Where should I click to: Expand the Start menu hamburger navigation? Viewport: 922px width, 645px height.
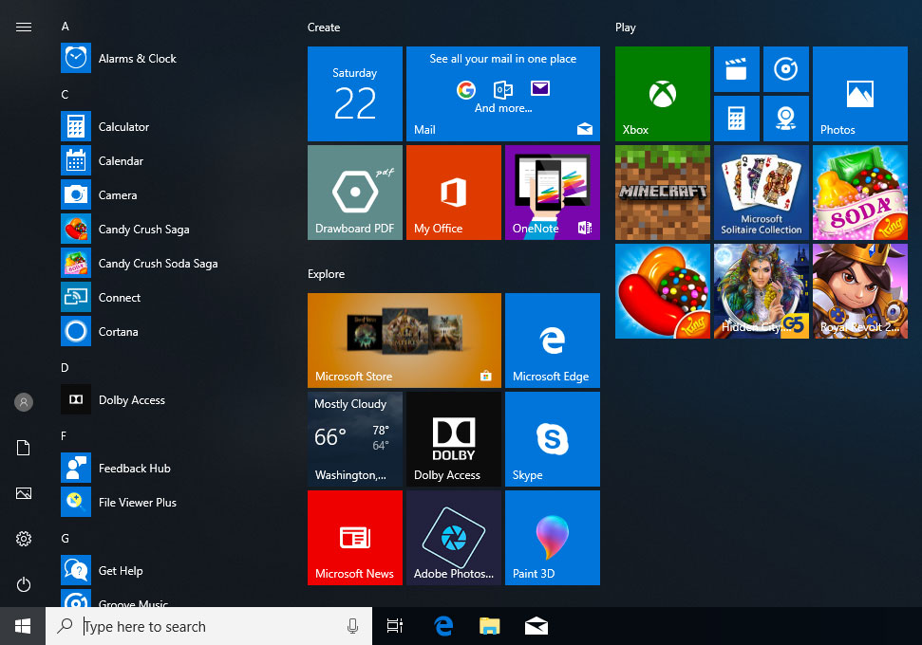(24, 27)
